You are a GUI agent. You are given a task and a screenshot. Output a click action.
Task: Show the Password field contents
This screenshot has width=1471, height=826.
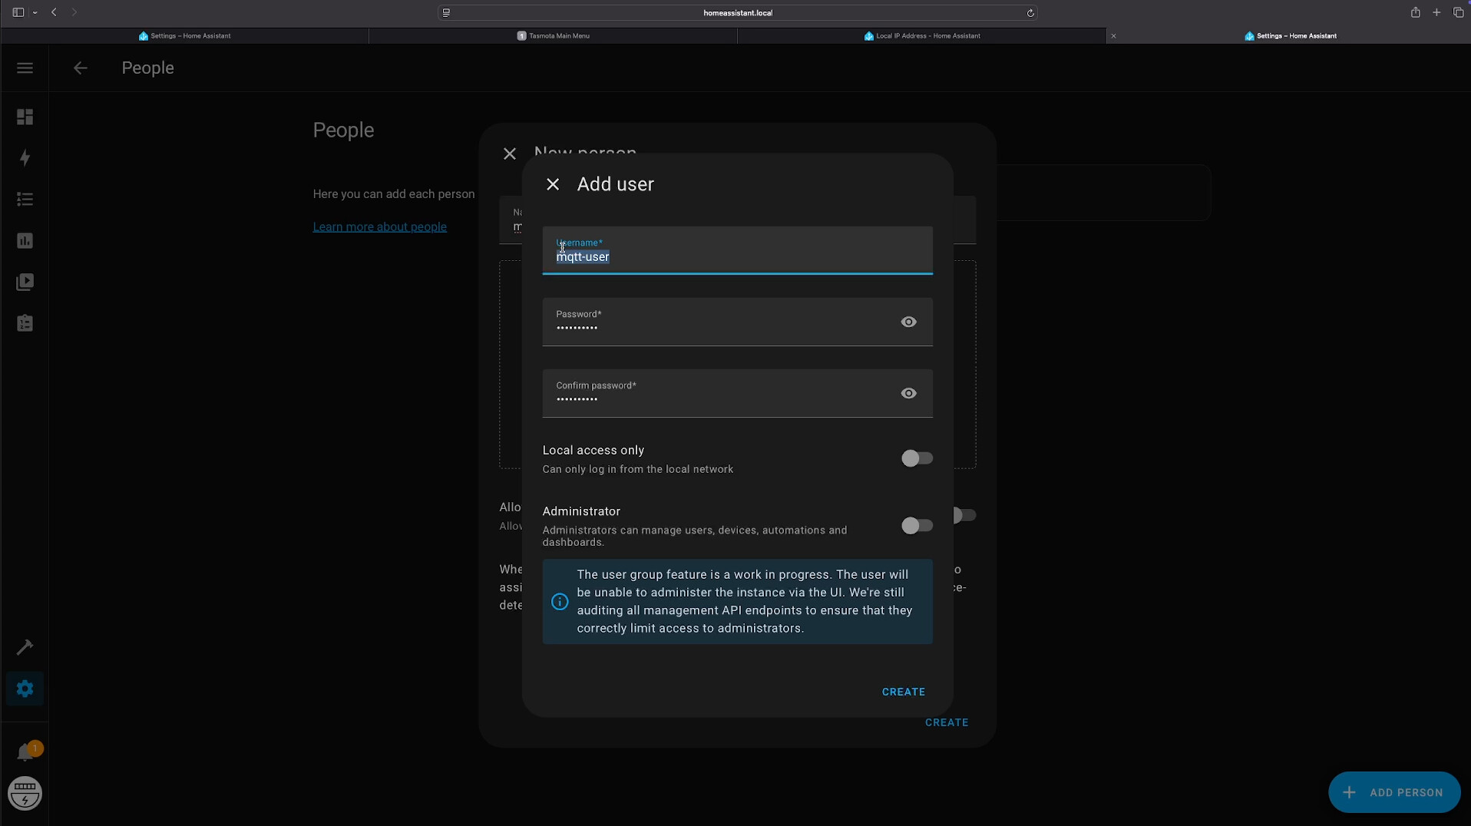908,322
